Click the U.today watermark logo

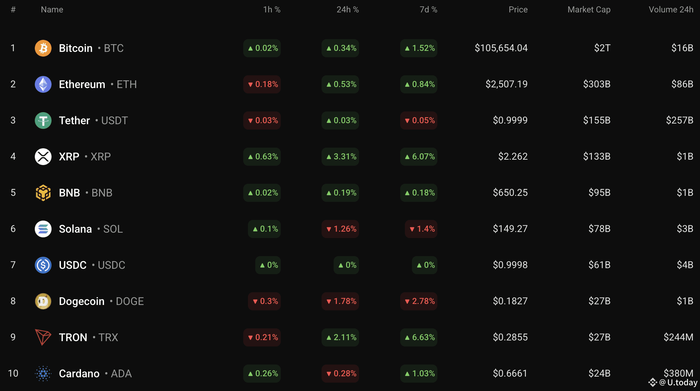673,382
